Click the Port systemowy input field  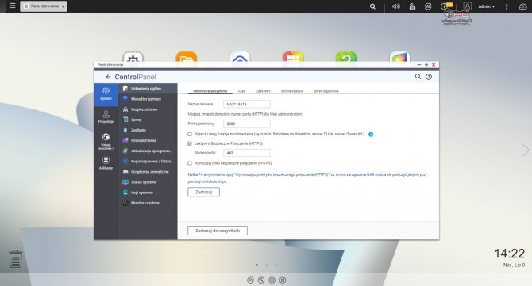click(247, 124)
